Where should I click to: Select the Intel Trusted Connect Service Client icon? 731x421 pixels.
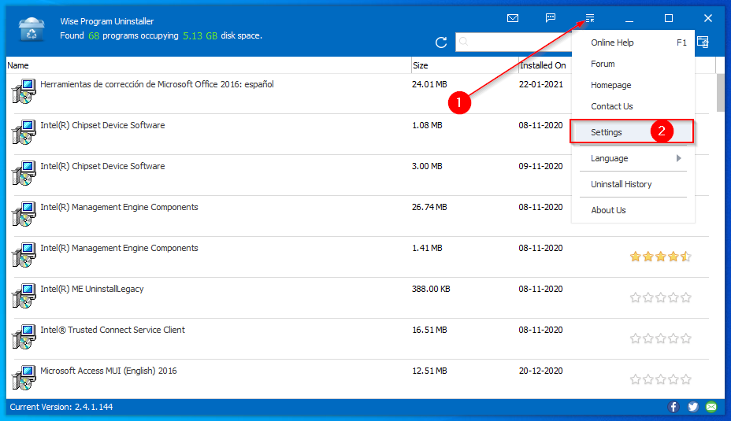click(x=24, y=337)
